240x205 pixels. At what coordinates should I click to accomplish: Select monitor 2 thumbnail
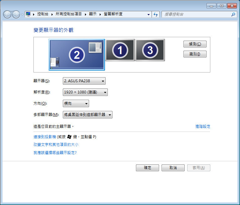pyautogui.click(x=77, y=55)
